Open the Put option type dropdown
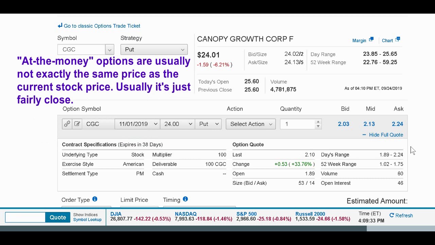The height and width of the screenshot is (245, 435). [208, 124]
